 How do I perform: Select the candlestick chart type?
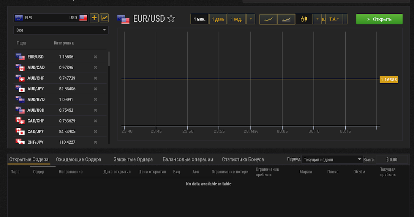[304, 19]
